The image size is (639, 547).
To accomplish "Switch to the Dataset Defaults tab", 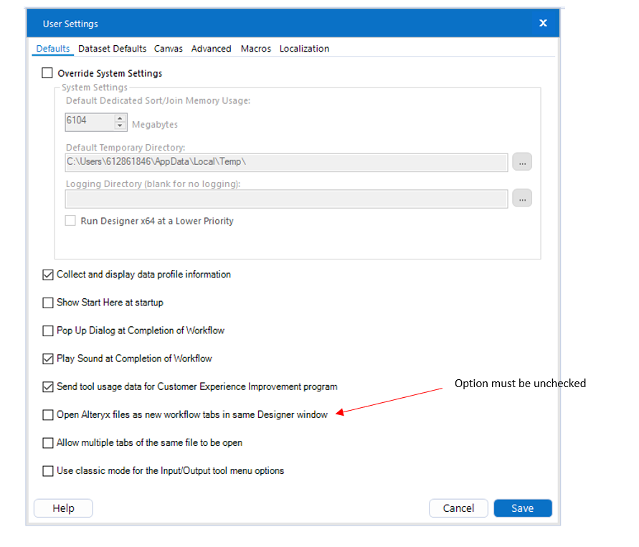I will click(x=112, y=49).
